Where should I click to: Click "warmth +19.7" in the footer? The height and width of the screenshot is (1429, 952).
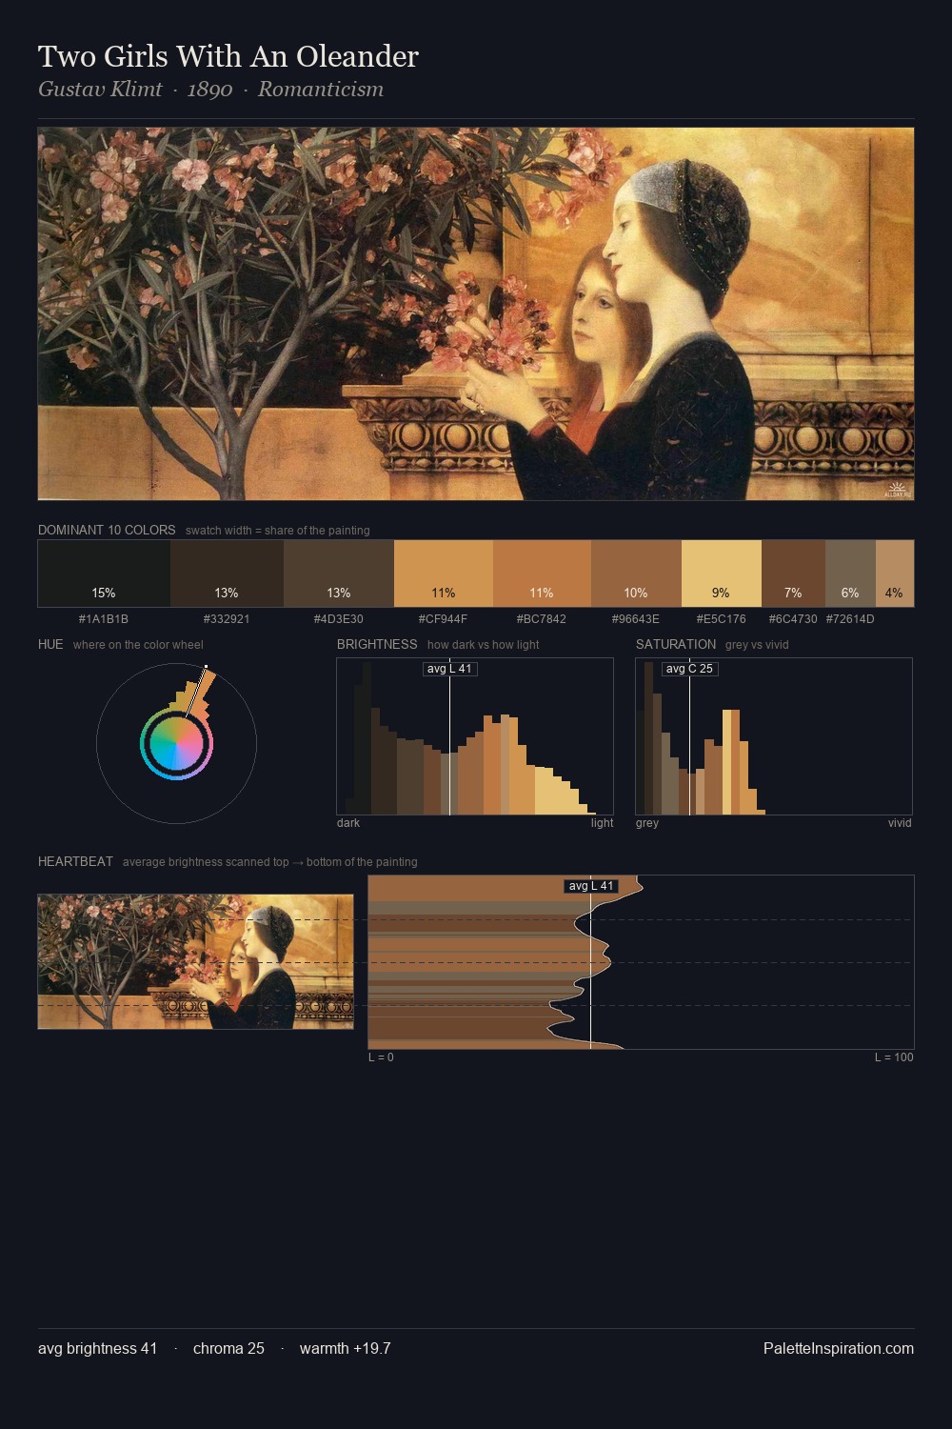[x=345, y=1349]
